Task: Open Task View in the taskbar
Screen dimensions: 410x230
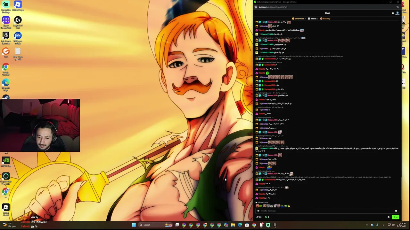Action: tap(177, 225)
